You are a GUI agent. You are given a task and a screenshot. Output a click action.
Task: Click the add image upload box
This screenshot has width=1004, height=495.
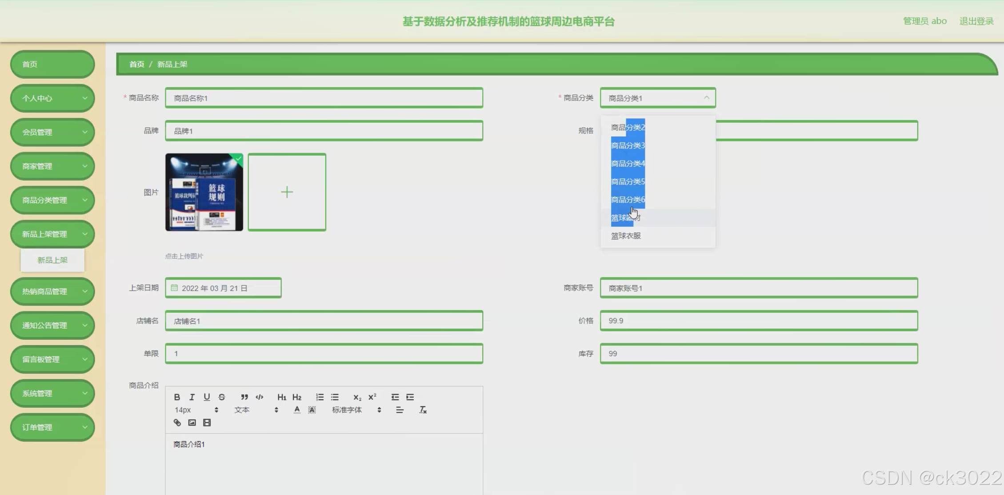(287, 192)
